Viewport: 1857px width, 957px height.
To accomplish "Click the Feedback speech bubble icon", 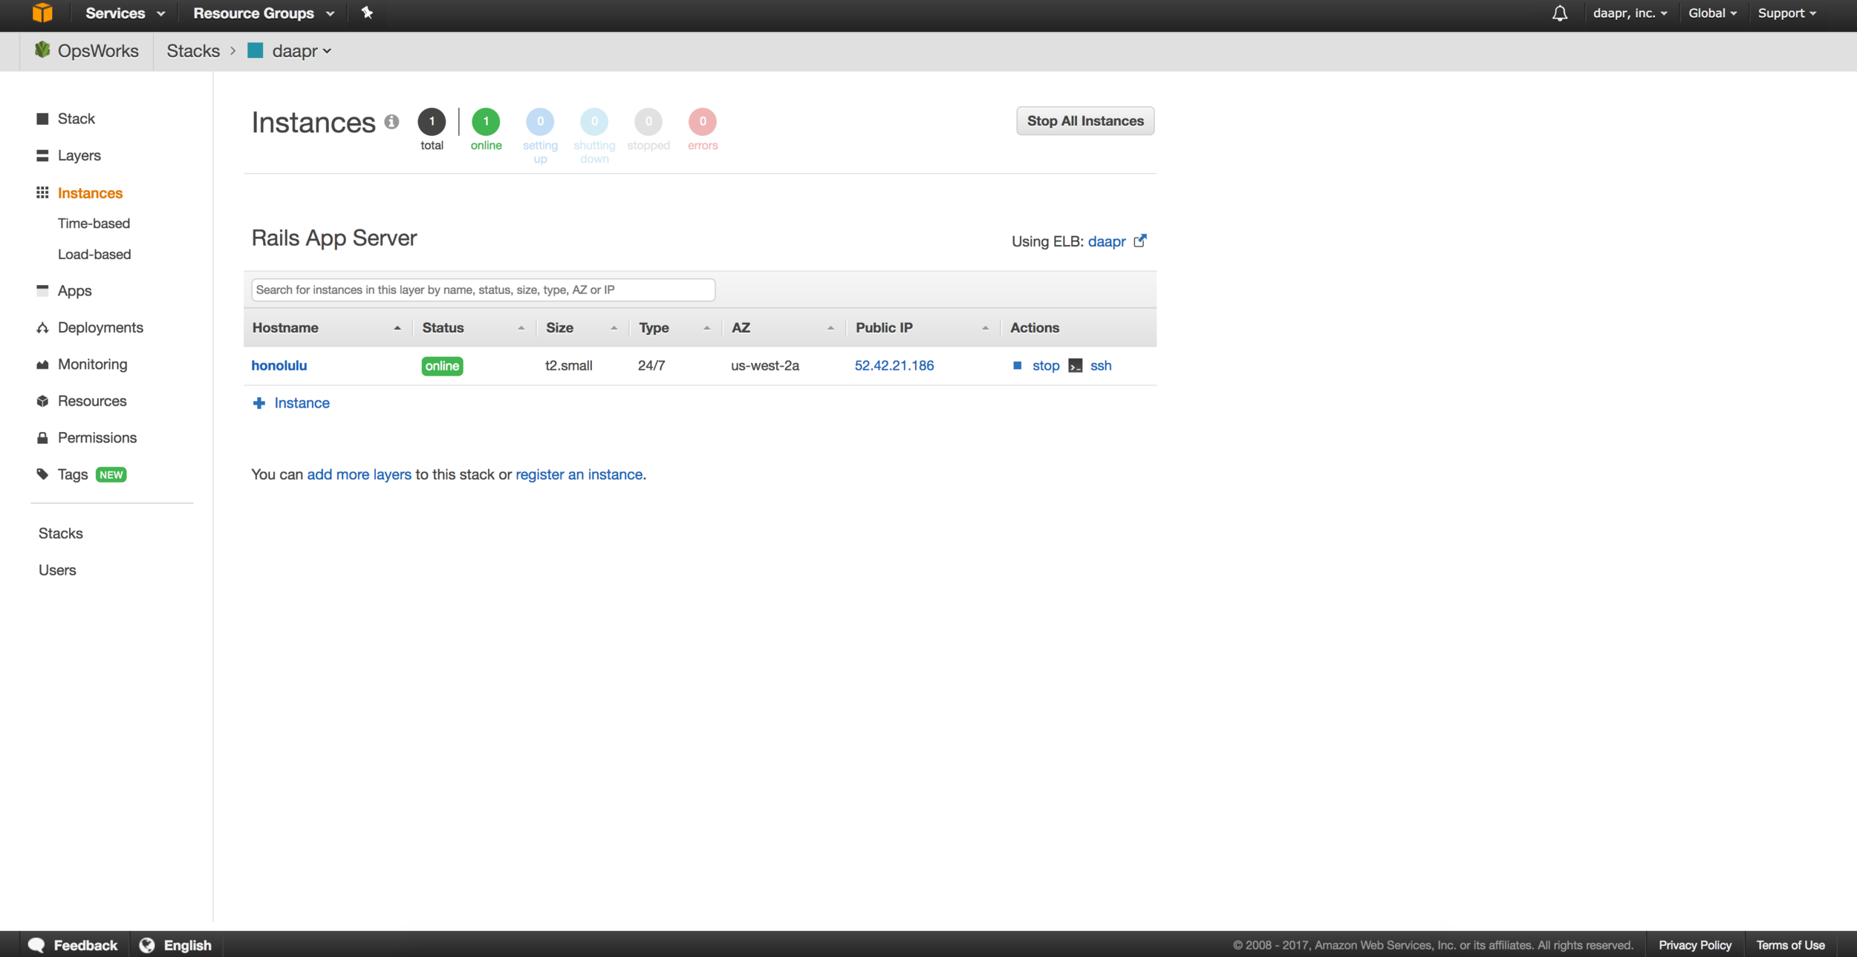I will pos(36,944).
